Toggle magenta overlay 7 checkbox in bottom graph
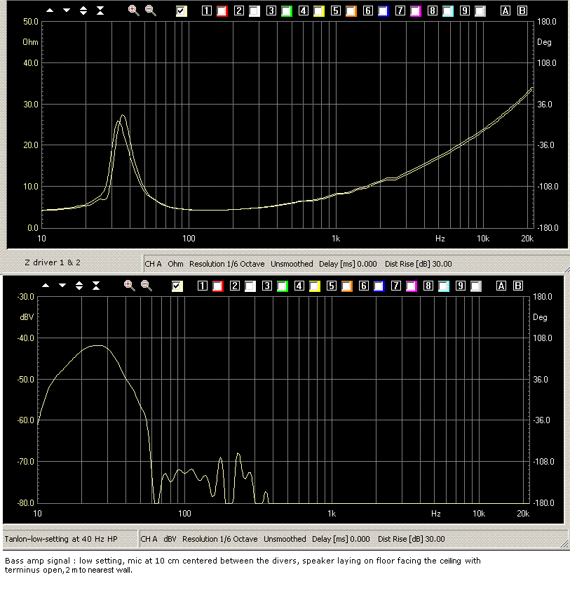Viewport: 570px width, 600px height. [411, 286]
